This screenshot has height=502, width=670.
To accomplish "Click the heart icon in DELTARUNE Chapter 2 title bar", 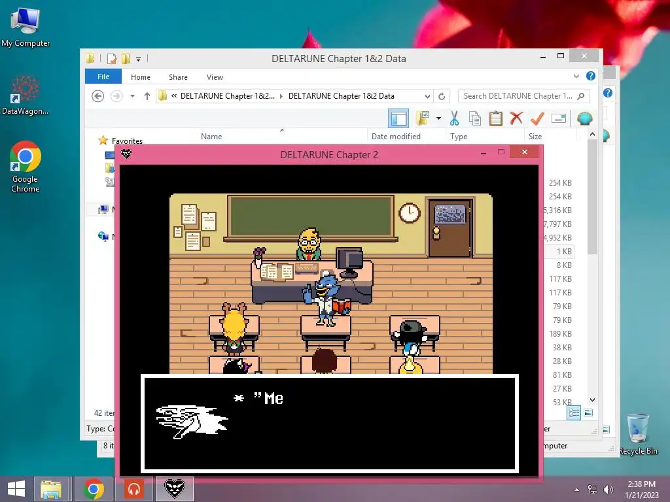I will tap(126, 154).
